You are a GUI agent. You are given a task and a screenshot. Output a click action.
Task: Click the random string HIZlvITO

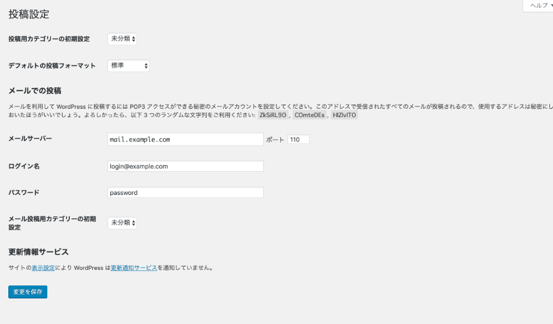point(344,115)
